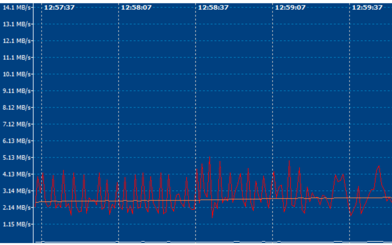Viewport: 392px width, 245px height.
Task: Click the 10.1 MB/s scale label
Action: pos(17,74)
